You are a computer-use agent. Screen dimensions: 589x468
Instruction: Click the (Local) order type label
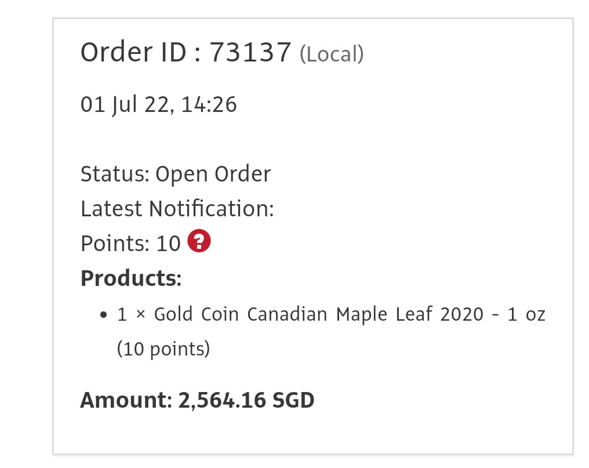coord(332,54)
